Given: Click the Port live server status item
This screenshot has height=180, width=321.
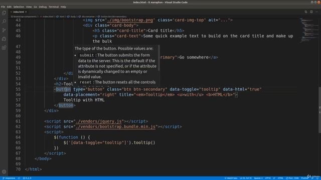Looking at the screenshot, I should [292, 178].
